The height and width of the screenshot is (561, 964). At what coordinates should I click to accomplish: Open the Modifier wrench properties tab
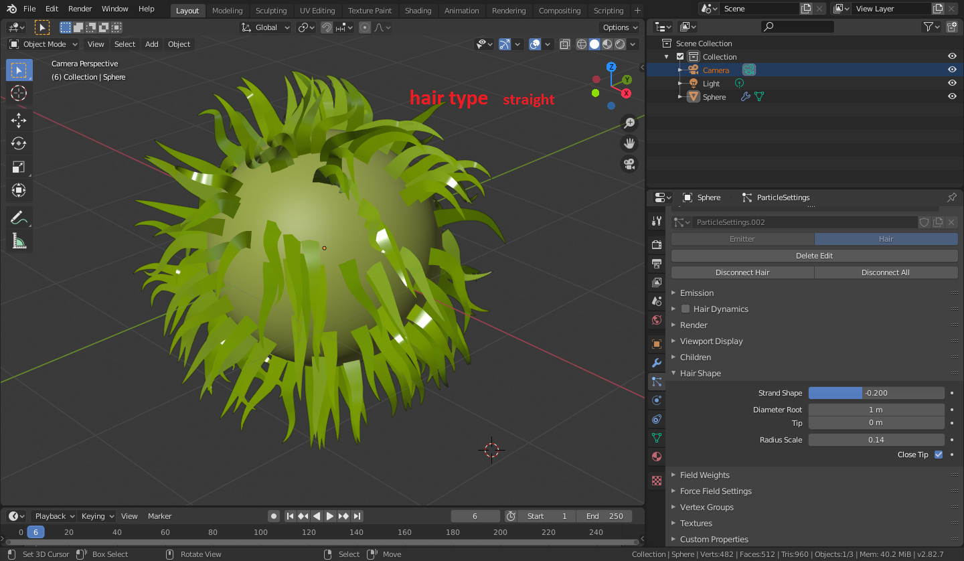[x=657, y=363]
